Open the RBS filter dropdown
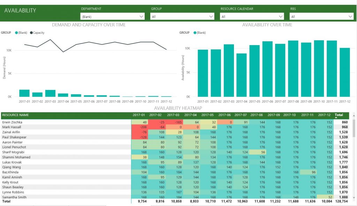Screen dimensions: 357x206 (350, 16)
